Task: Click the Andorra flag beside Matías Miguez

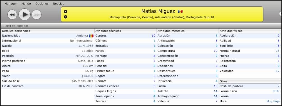Action: [x=180, y=11]
